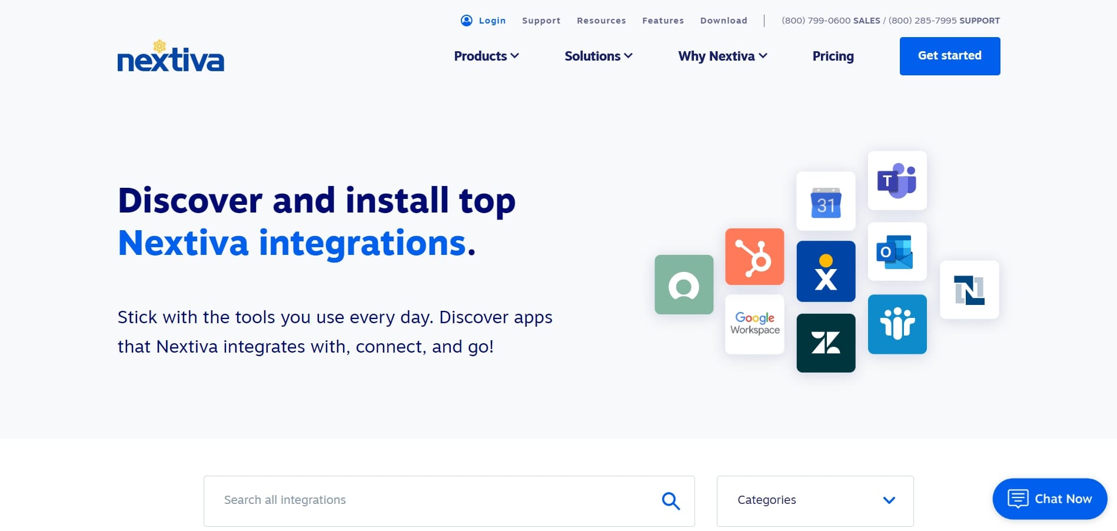Image resolution: width=1117 pixels, height=531 pixels.
Task: Select the green chat bubble integration tile
Action: pyautogui.click(x=683, y=284)
